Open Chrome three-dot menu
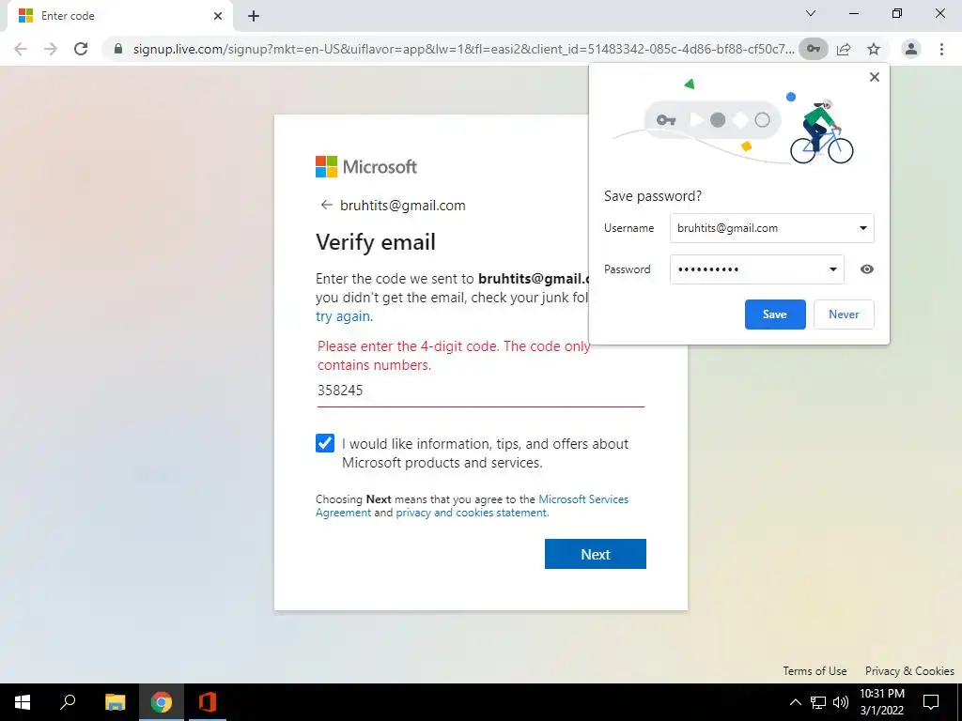The height and width of the screenshot is (721, 962). point(941,49)
